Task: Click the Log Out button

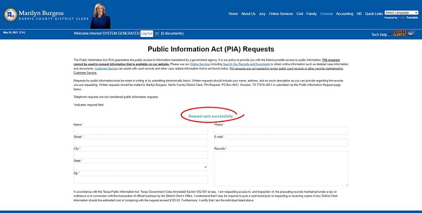Action: click(147, 33)
